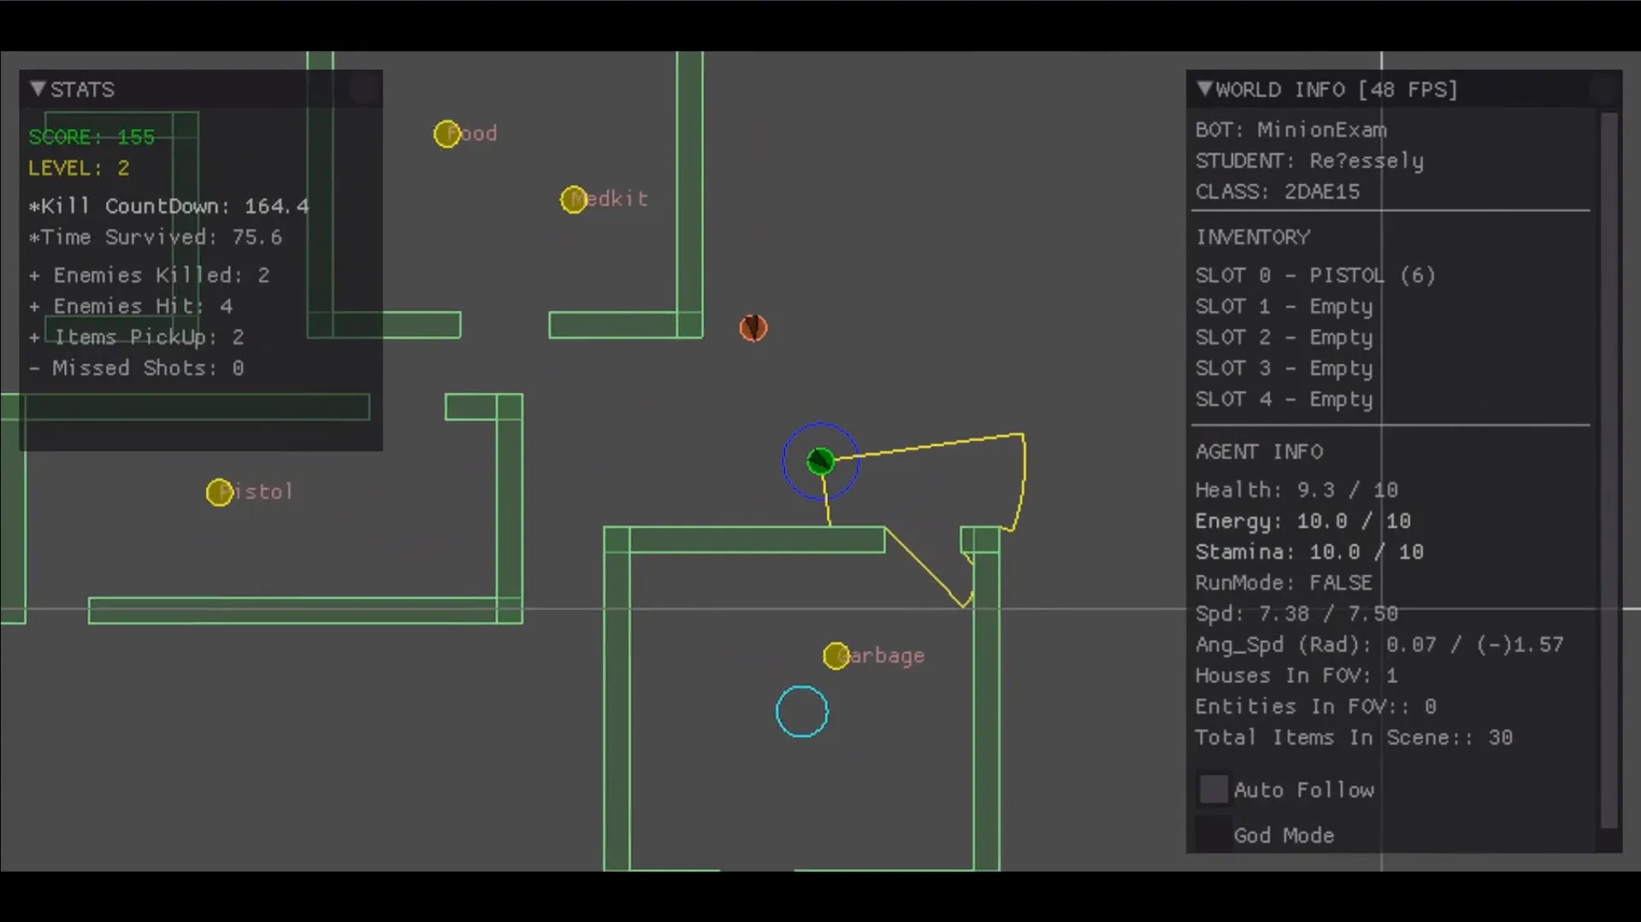Click the CLASS: 2DAE15 line
The height and width of the screenshot is (922, 1641).
point(1278,191)
